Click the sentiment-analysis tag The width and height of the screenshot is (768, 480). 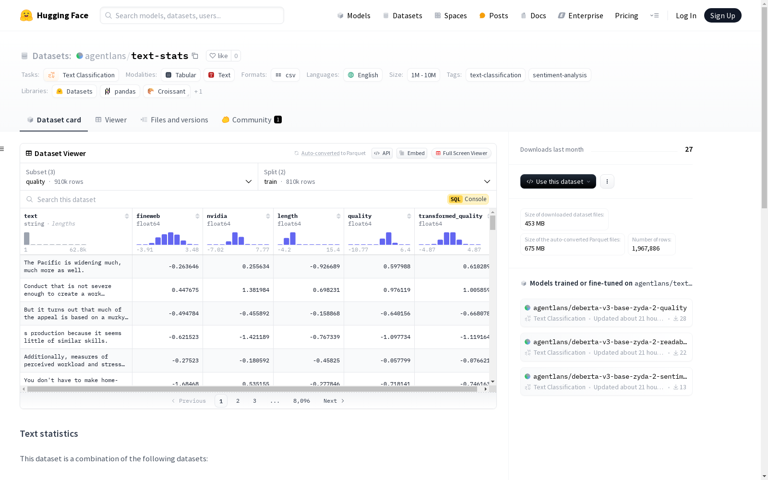(x=560, y=75)
